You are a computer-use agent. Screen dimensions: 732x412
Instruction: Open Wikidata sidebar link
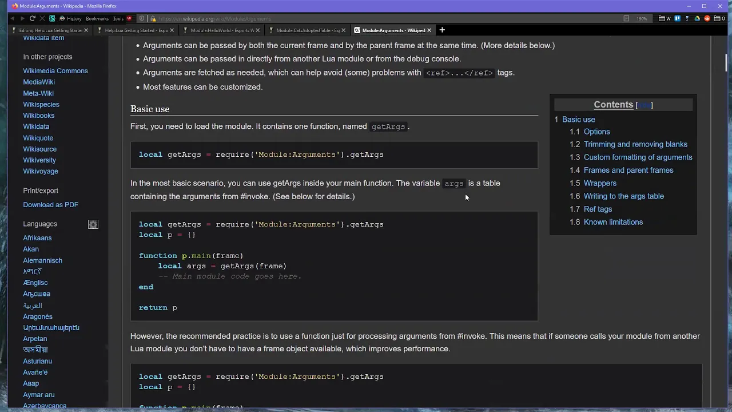pos(36,126)
